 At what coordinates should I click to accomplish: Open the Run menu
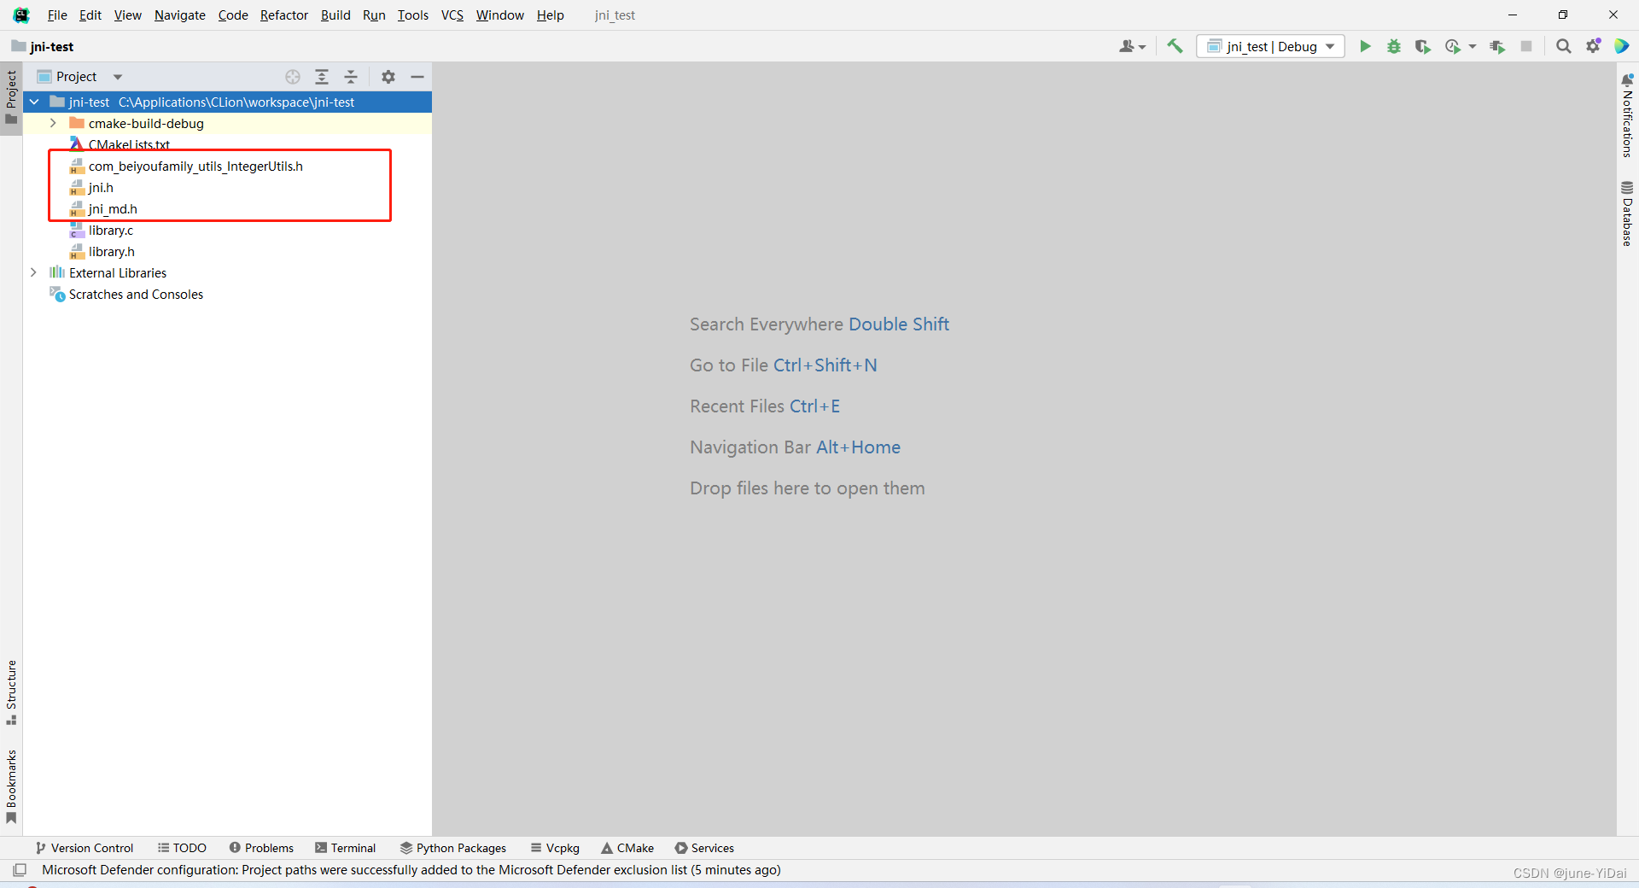(374, 15)
